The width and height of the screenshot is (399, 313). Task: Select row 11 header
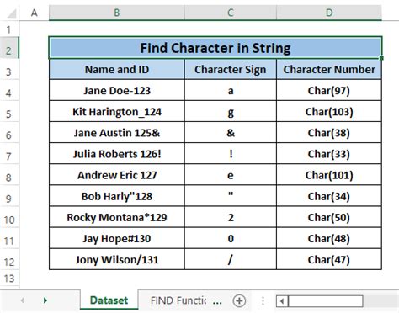click(x=9, y=238)
